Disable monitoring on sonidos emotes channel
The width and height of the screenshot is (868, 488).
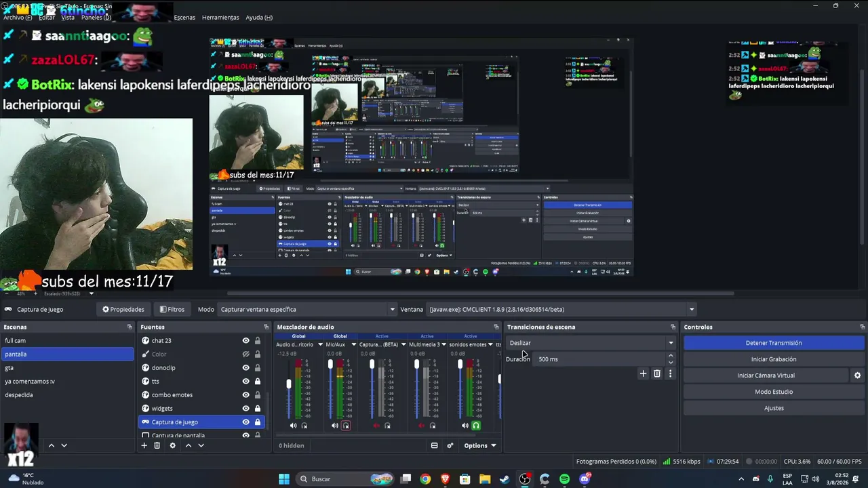coord(476,426)
